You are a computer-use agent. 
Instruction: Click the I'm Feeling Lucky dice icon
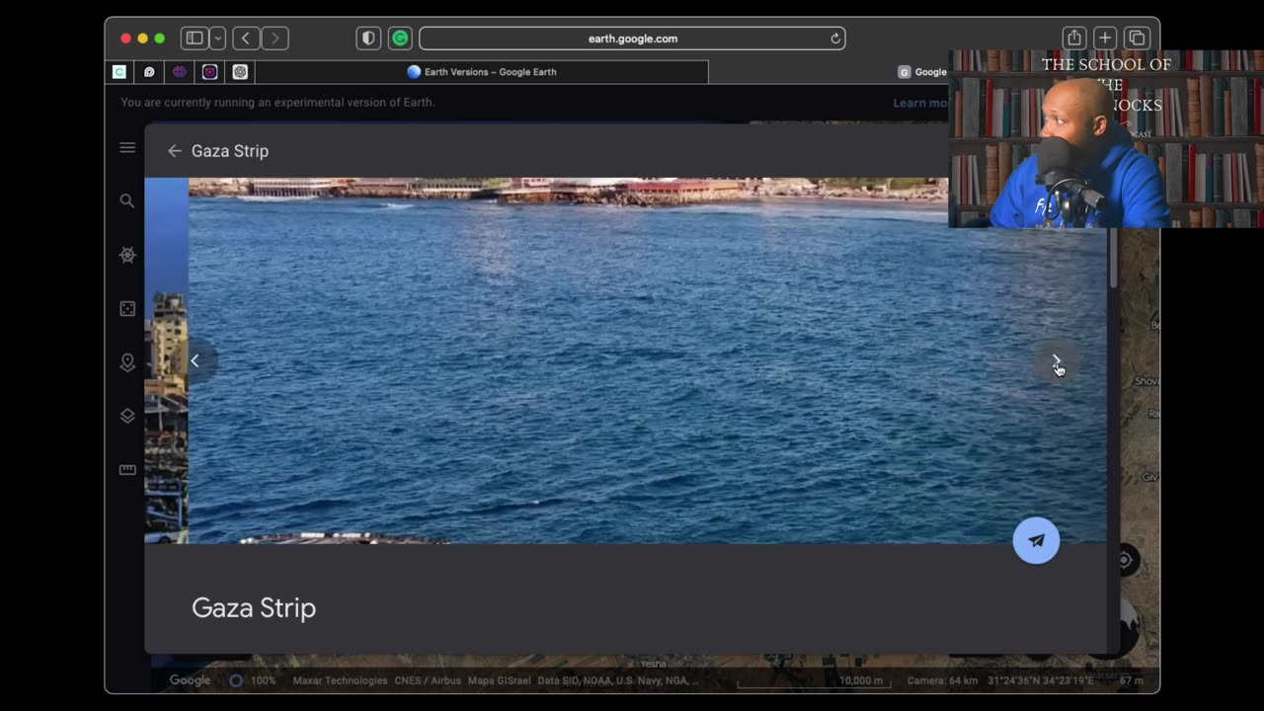click(127, 309)
